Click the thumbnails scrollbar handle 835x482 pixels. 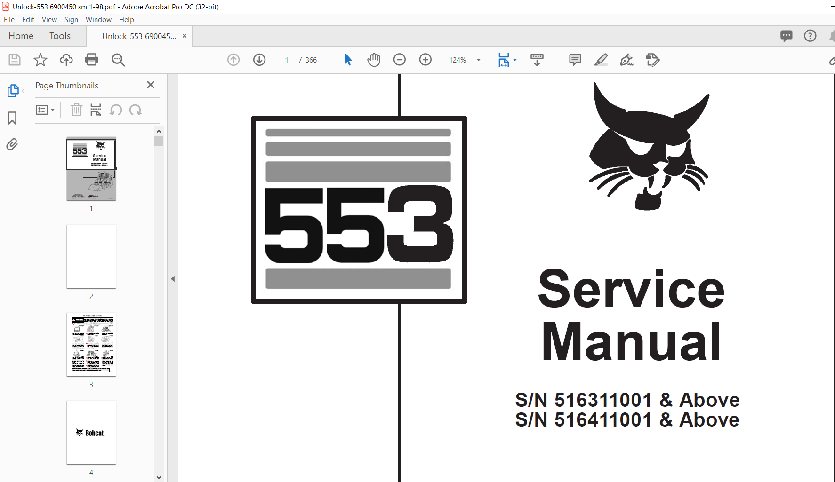[x=159, y=141]
